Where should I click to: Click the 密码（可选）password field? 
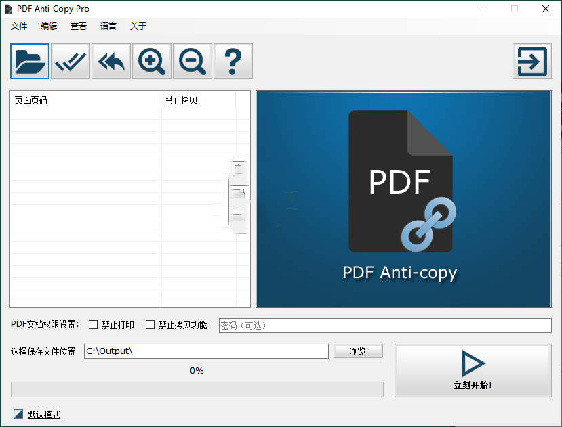(385, 325)
